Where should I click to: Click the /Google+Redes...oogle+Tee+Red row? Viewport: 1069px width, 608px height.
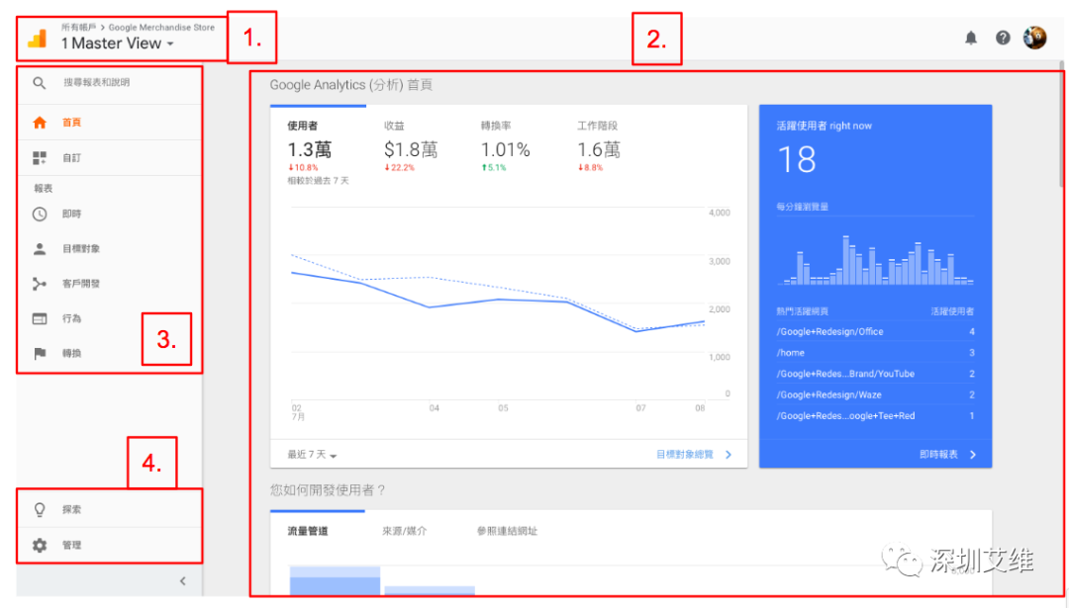coord(875,416)
